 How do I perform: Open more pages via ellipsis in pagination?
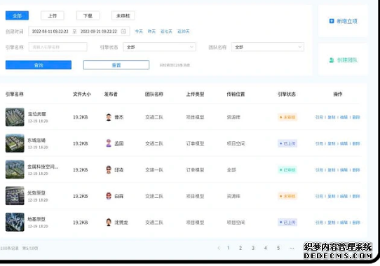[x=292, y=248]
